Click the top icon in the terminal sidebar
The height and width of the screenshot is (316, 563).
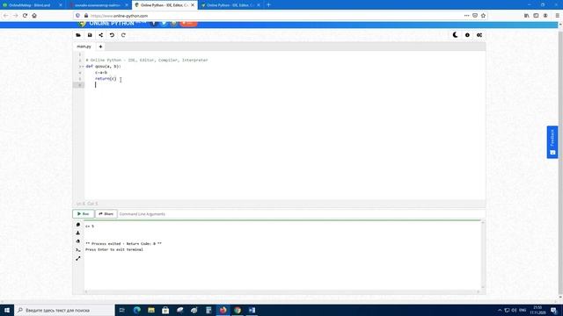78,225
